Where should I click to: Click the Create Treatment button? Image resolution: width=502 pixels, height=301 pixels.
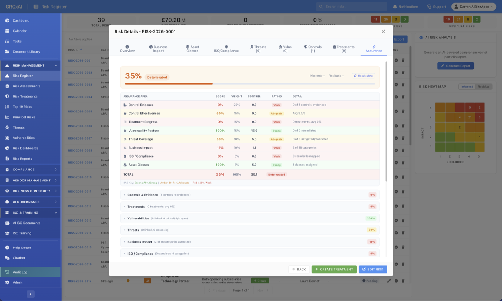pyautogui.click(x=334, y=269)
